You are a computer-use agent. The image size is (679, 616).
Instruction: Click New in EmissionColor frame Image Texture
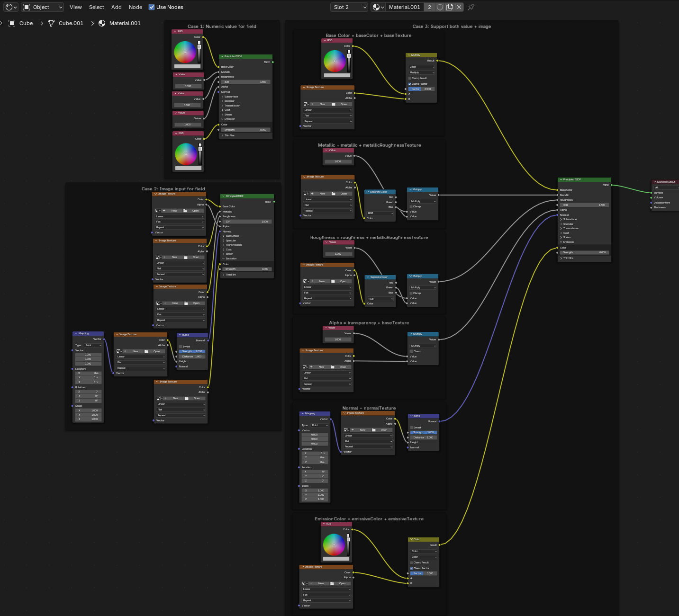pyautogui.click(x=318, y=583)
